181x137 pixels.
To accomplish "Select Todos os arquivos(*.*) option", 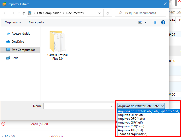I will (x=133, y=134).
